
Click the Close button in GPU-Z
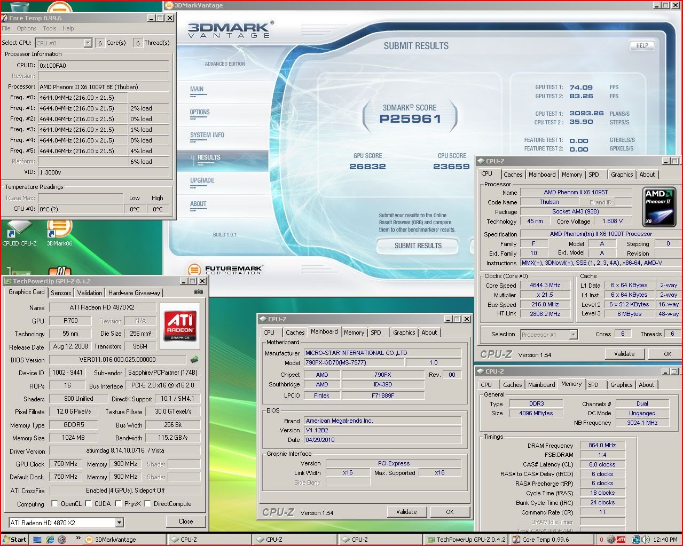pyautogui.click(x=186, y=521)
